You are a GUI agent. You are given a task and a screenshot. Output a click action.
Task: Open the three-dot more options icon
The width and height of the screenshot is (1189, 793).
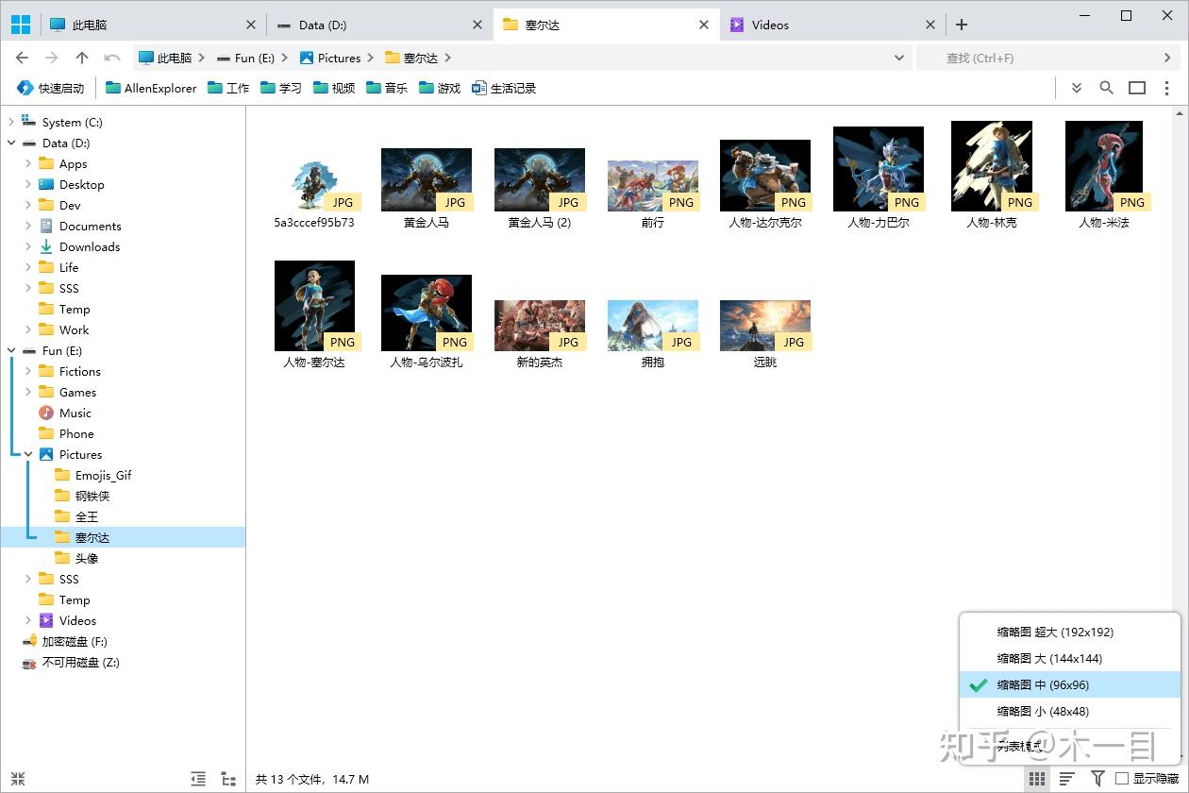[x=1167, y=87]
